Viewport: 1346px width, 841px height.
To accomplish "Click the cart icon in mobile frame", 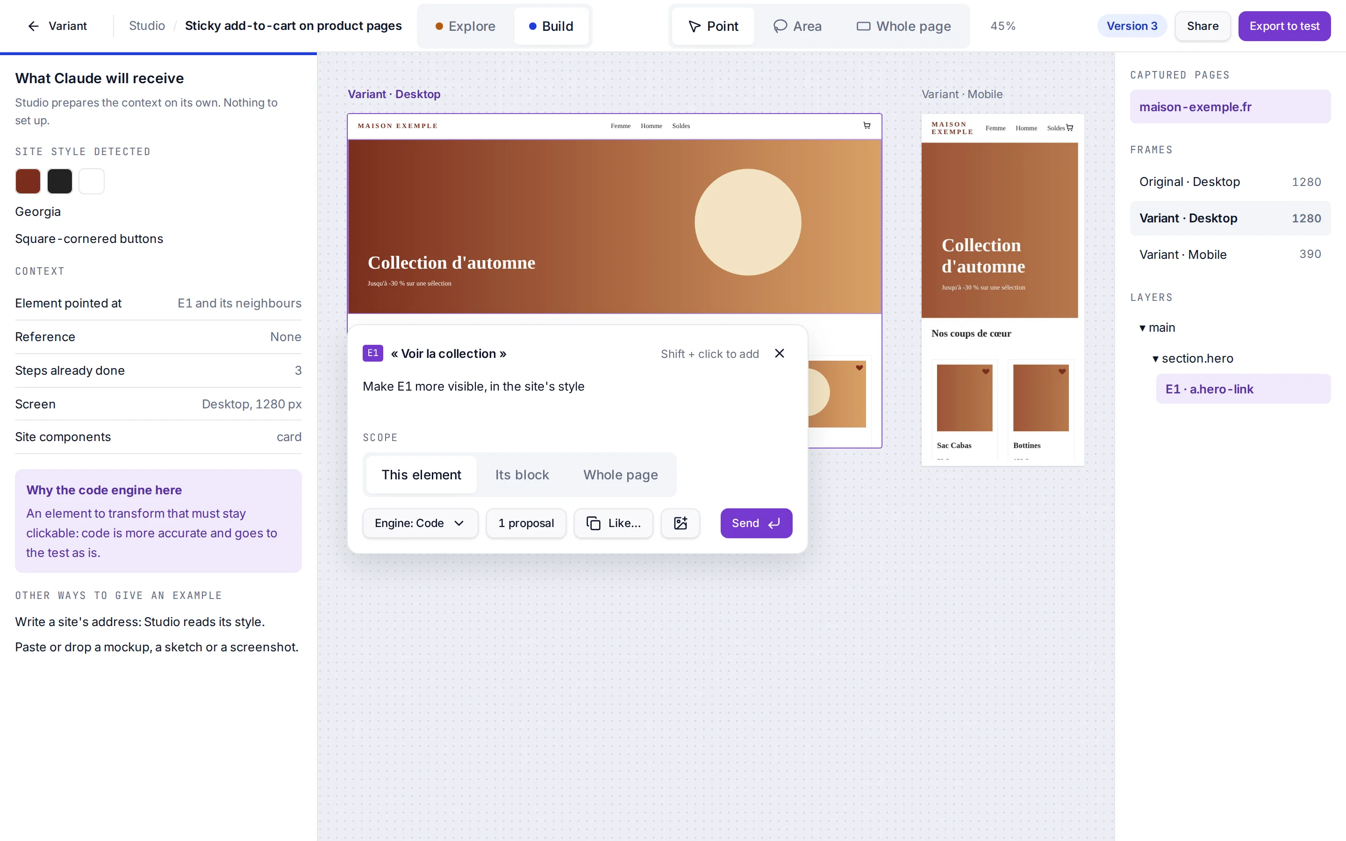I will pos(1070,128).
